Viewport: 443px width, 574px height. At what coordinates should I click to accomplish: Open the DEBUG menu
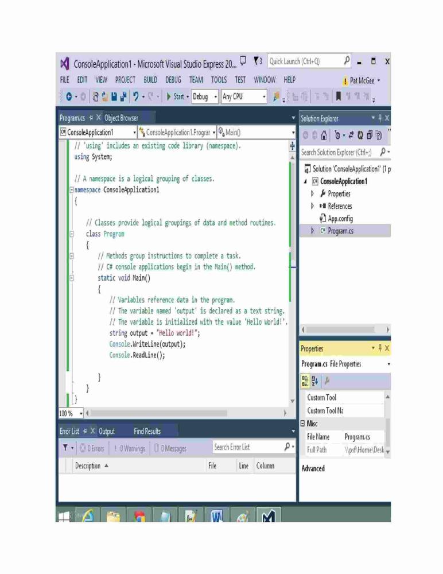[x=173, y=80]
